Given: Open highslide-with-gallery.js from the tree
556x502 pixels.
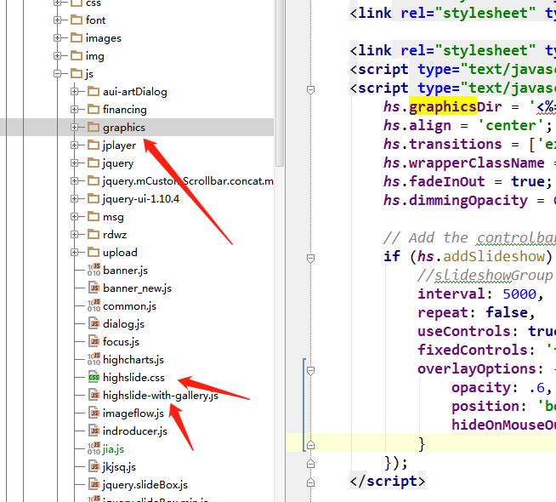Looking at the screenshot, I should click(161, 396).
